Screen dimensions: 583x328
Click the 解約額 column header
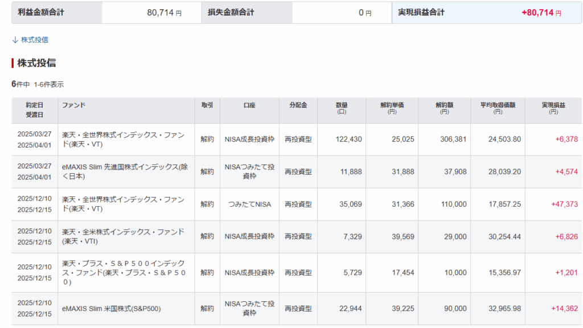pos(444,108)
